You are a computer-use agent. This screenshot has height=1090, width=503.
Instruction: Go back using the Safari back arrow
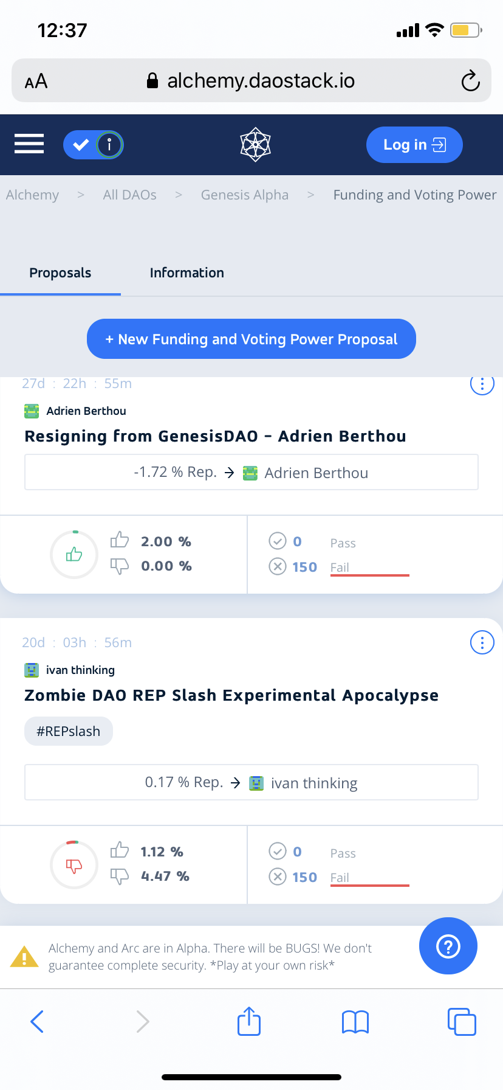(37, 1022)
